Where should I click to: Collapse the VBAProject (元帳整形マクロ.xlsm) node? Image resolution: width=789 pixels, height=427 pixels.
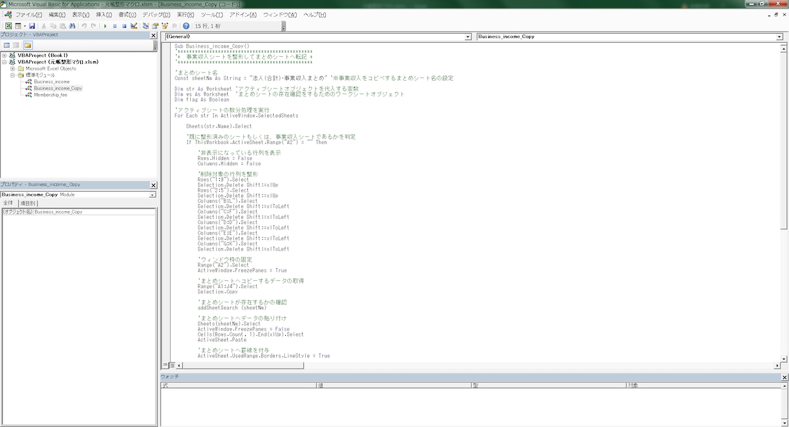click(5, 62)
